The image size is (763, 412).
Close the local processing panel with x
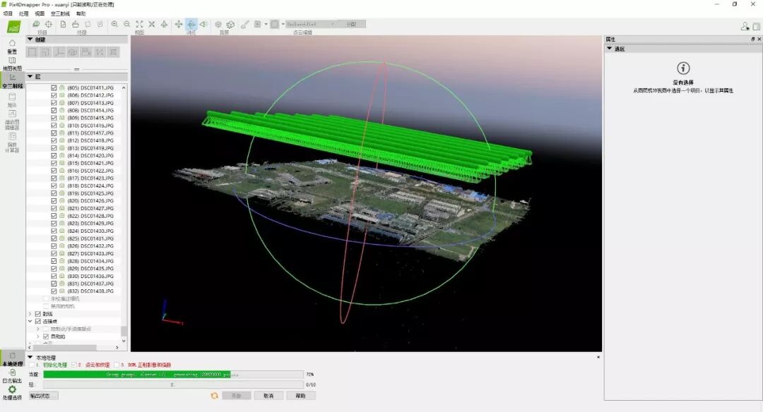[x=598, y=357]
